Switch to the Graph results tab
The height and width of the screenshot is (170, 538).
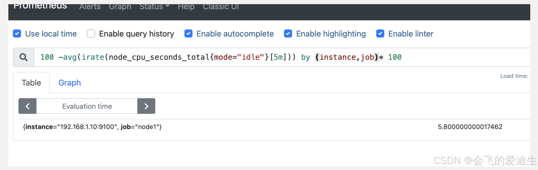tap(69, 83)
